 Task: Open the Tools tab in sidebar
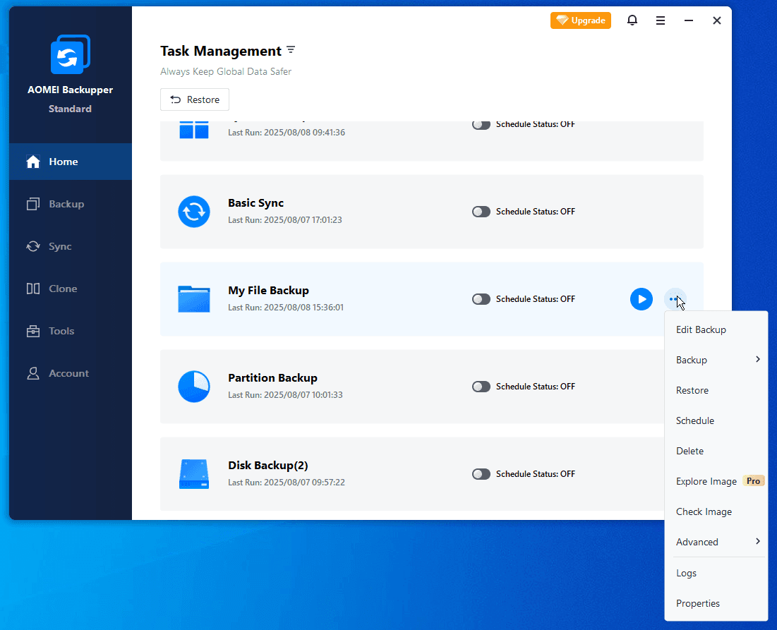61,331
